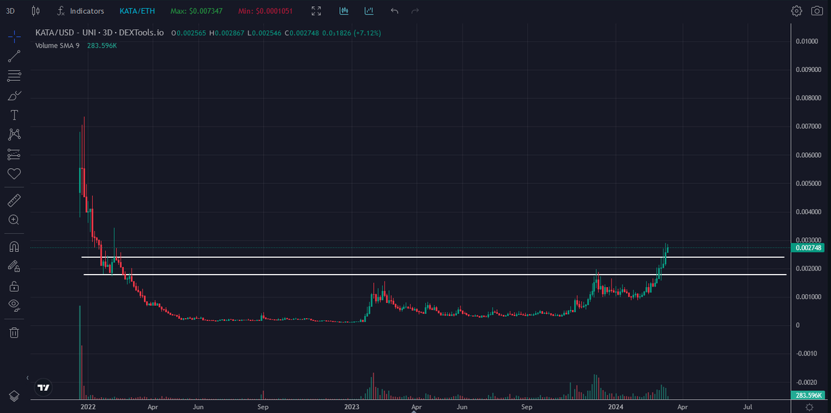Toggle lock all drawing tools
Viewport: 831px width, 413px height.
[14, 286]
